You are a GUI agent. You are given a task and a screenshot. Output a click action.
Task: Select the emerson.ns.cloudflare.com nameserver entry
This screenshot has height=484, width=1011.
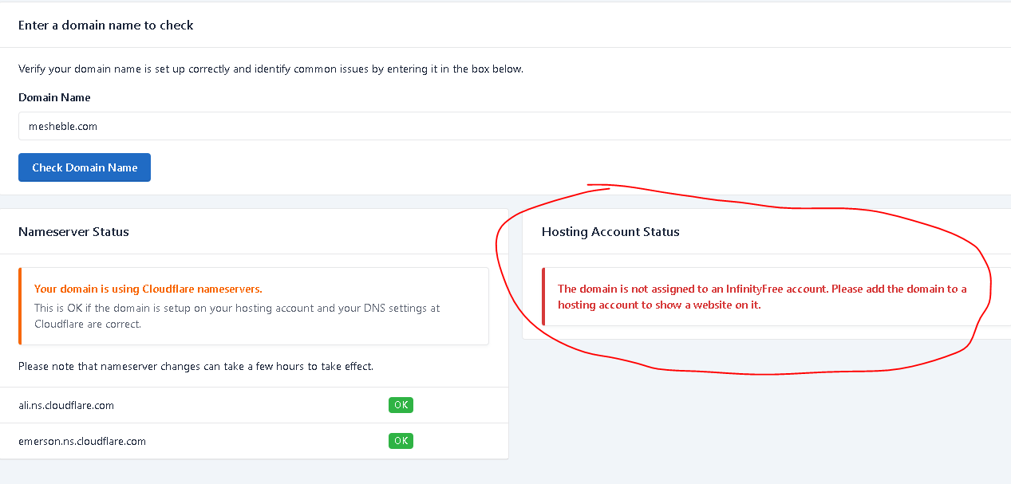tap(82, 441)
